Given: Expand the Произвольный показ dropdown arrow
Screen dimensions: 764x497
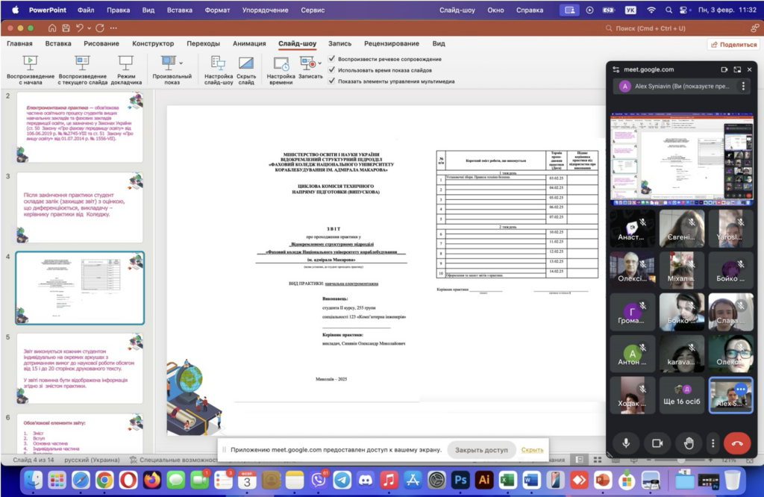Looking at the screenshot, I should [181, 63].
